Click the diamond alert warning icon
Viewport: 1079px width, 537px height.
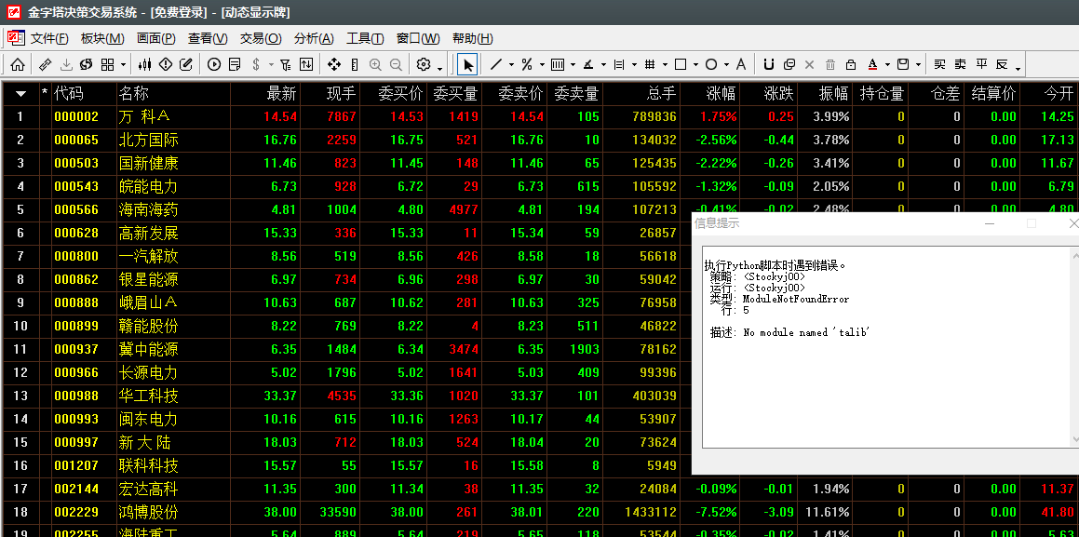point(165,64)
